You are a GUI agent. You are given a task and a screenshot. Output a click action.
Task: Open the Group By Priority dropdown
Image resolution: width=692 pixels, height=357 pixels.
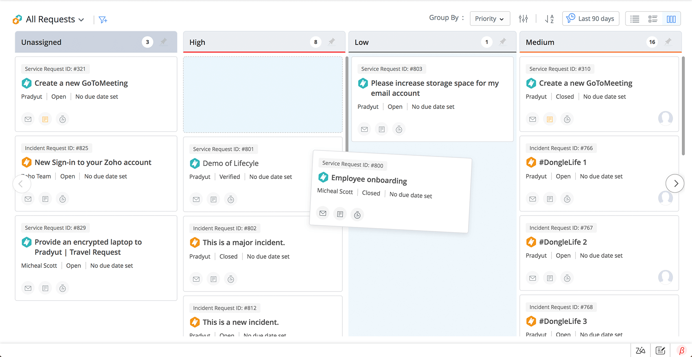click(x=490, y=19)
